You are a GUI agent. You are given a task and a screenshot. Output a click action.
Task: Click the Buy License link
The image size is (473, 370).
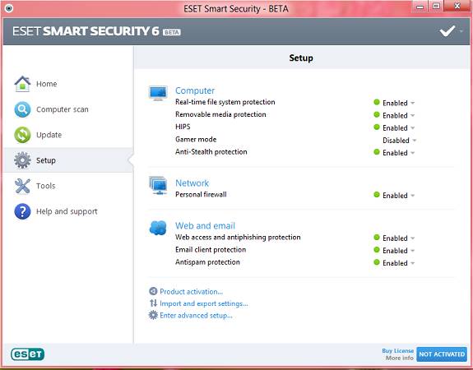[x=398, y=351]
